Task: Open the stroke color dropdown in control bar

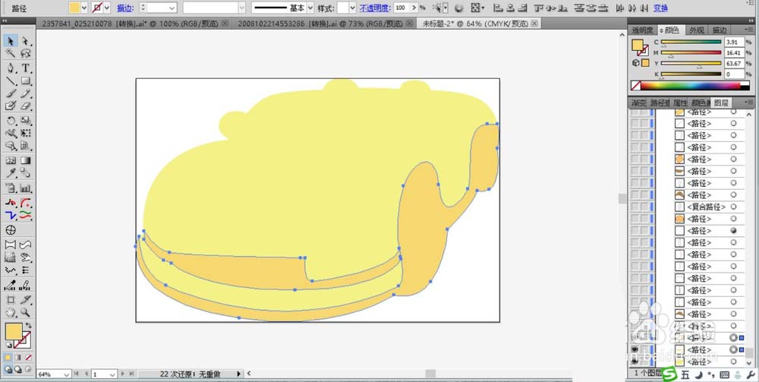Action: (x=107, y=8)
